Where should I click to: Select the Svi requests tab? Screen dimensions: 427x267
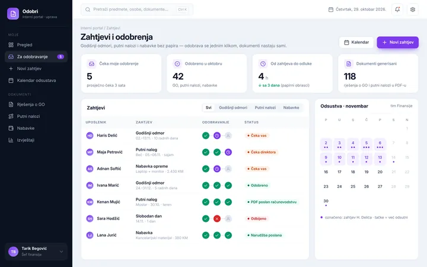click(x=208, y=107)
